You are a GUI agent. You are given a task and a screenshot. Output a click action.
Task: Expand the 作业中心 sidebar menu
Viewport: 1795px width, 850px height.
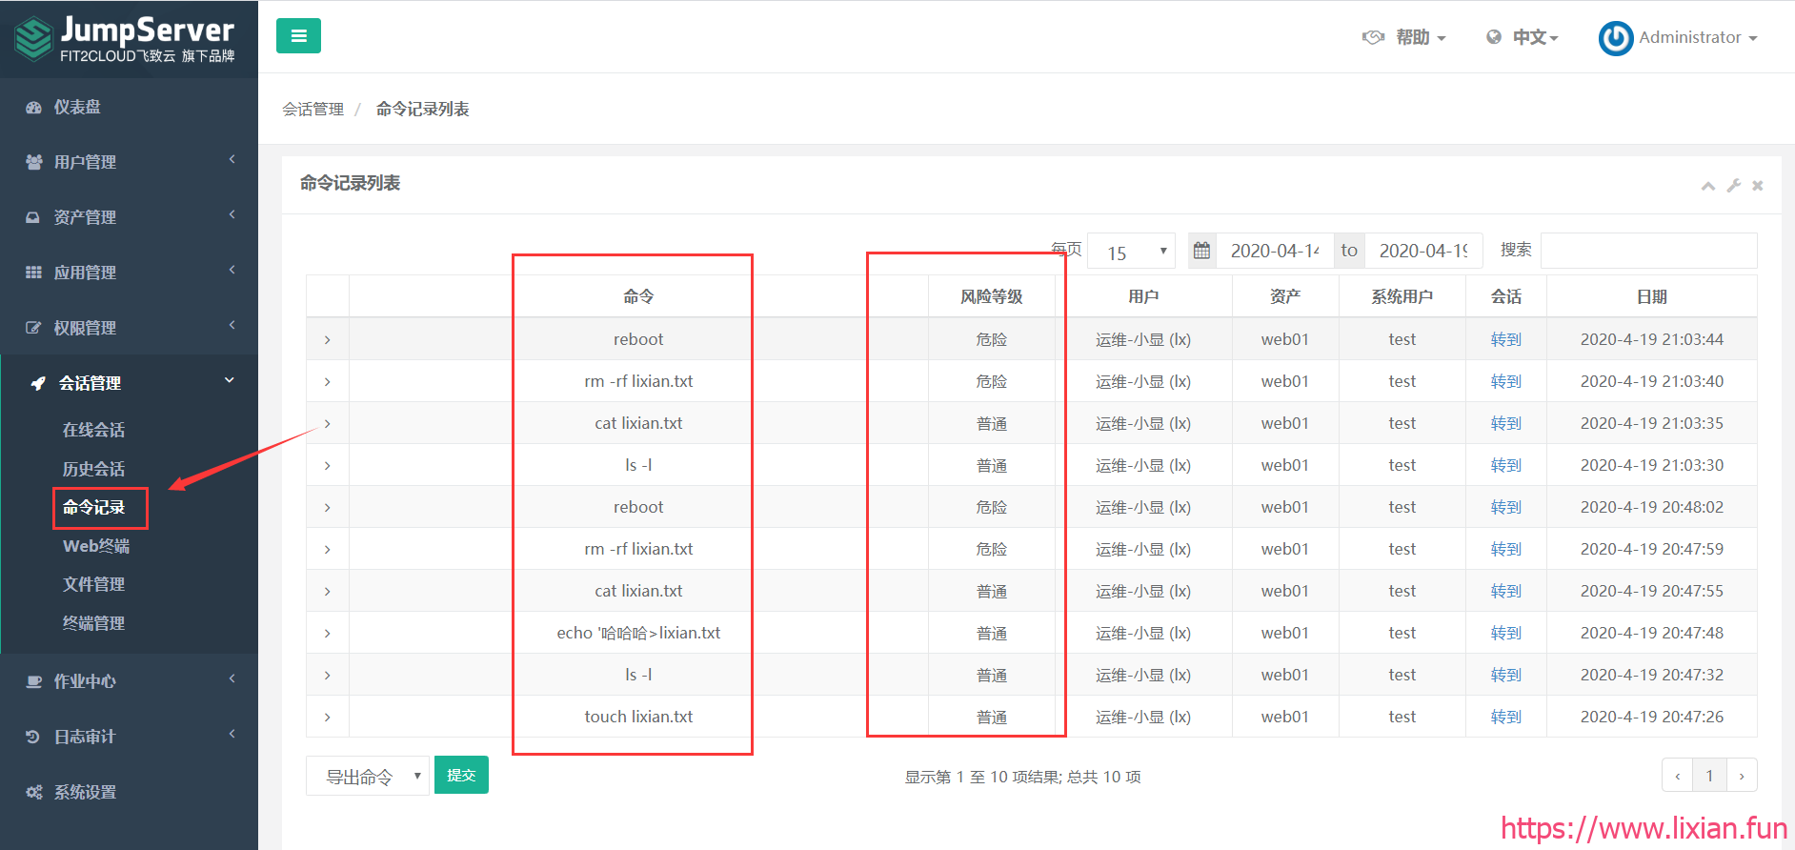[129, 682]
